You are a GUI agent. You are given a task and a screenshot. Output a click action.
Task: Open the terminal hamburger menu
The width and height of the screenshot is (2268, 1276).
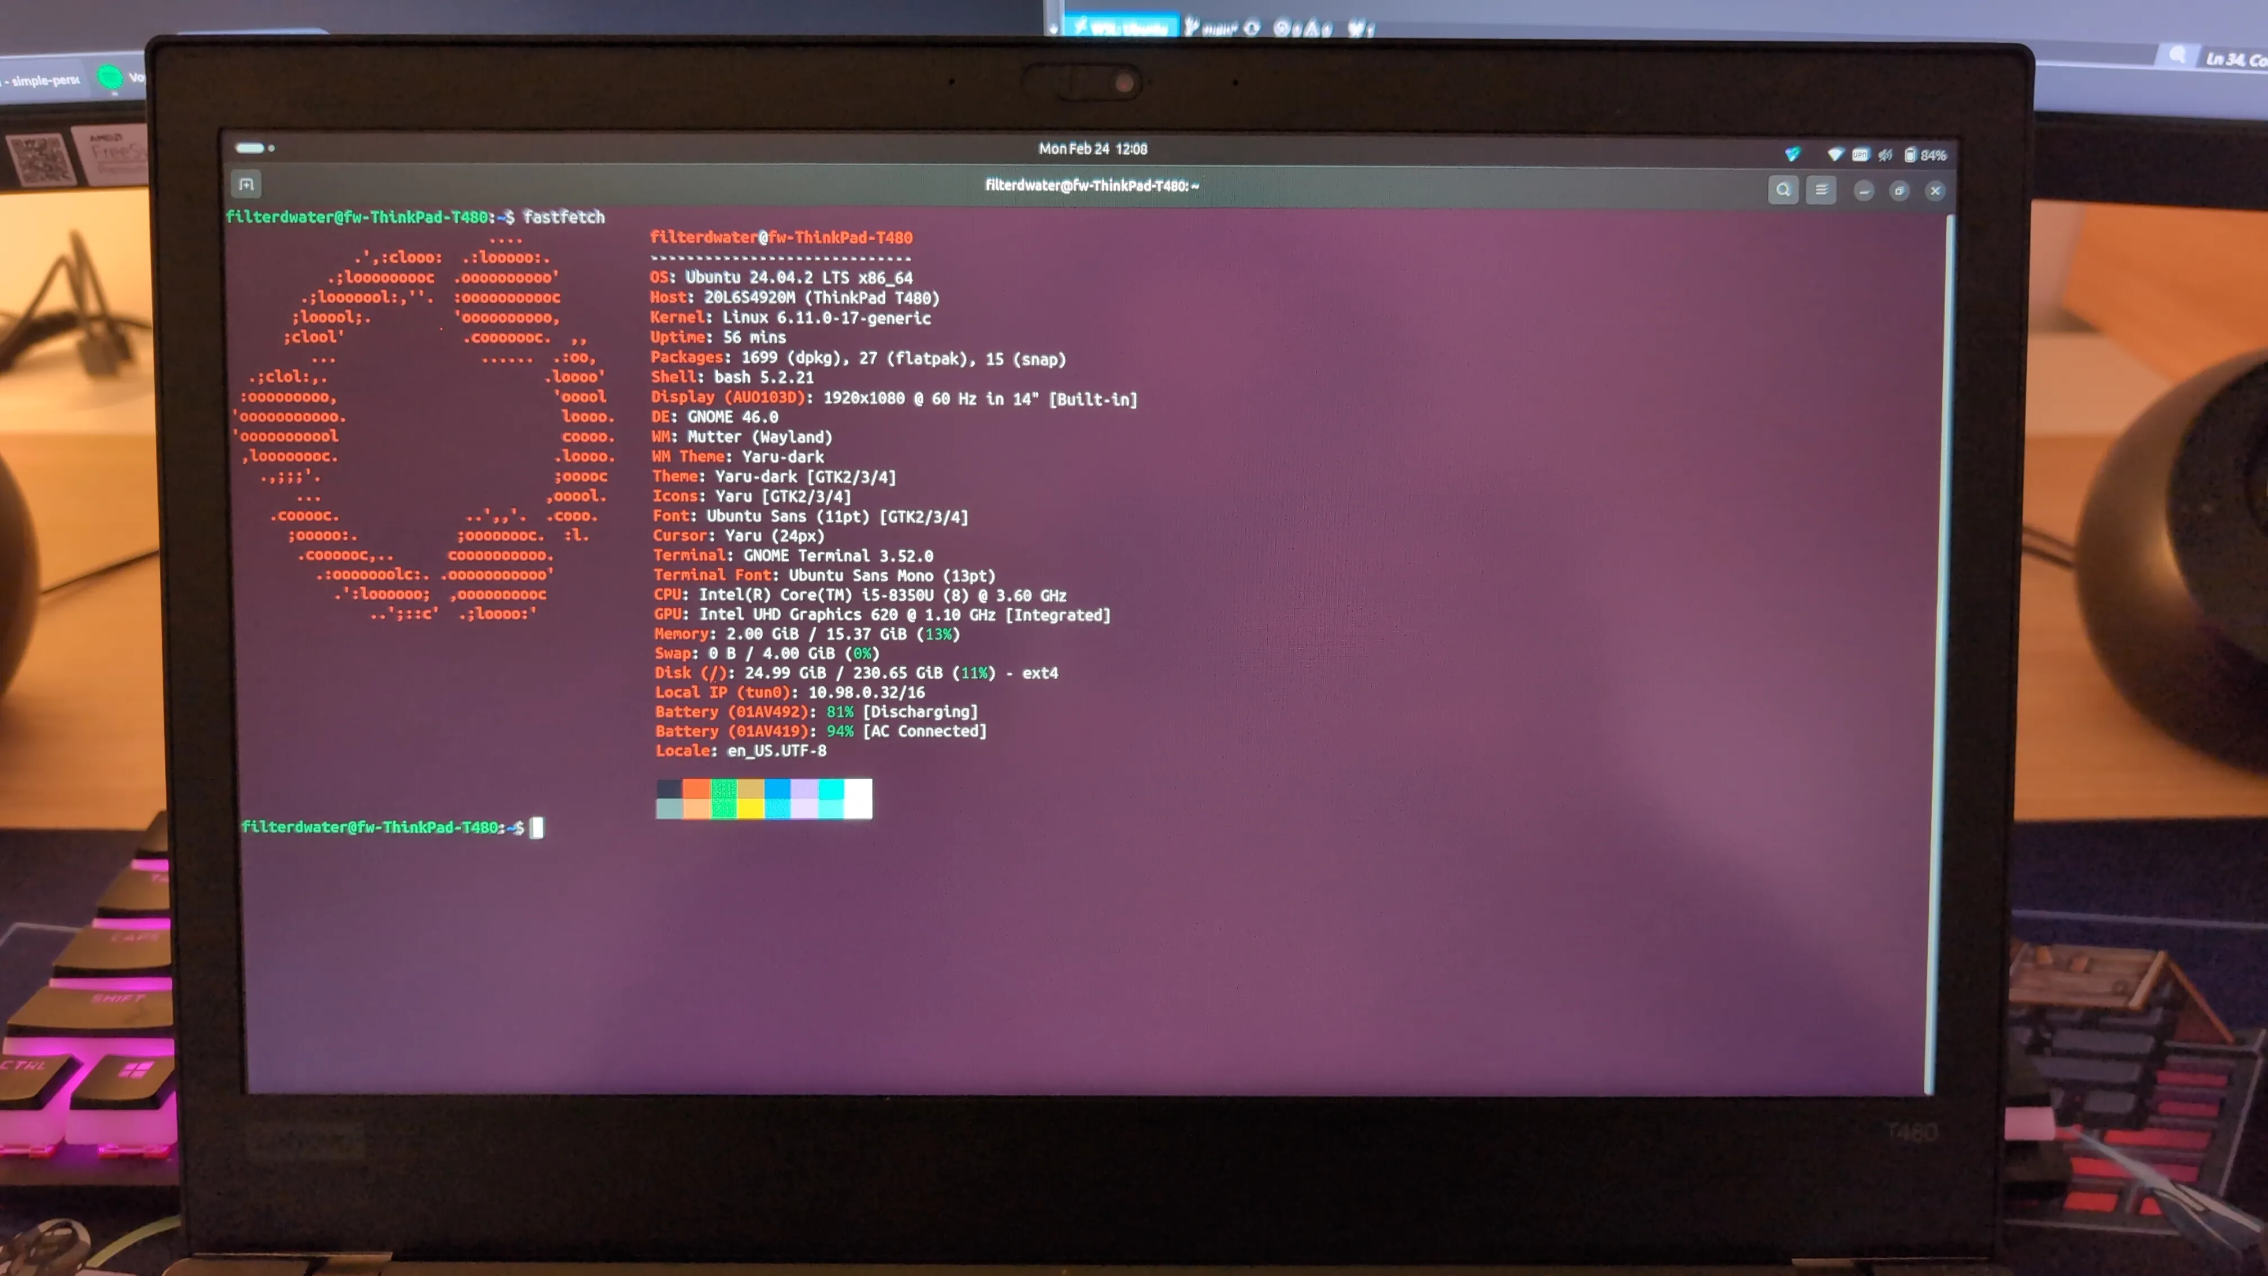(1821, 190)
